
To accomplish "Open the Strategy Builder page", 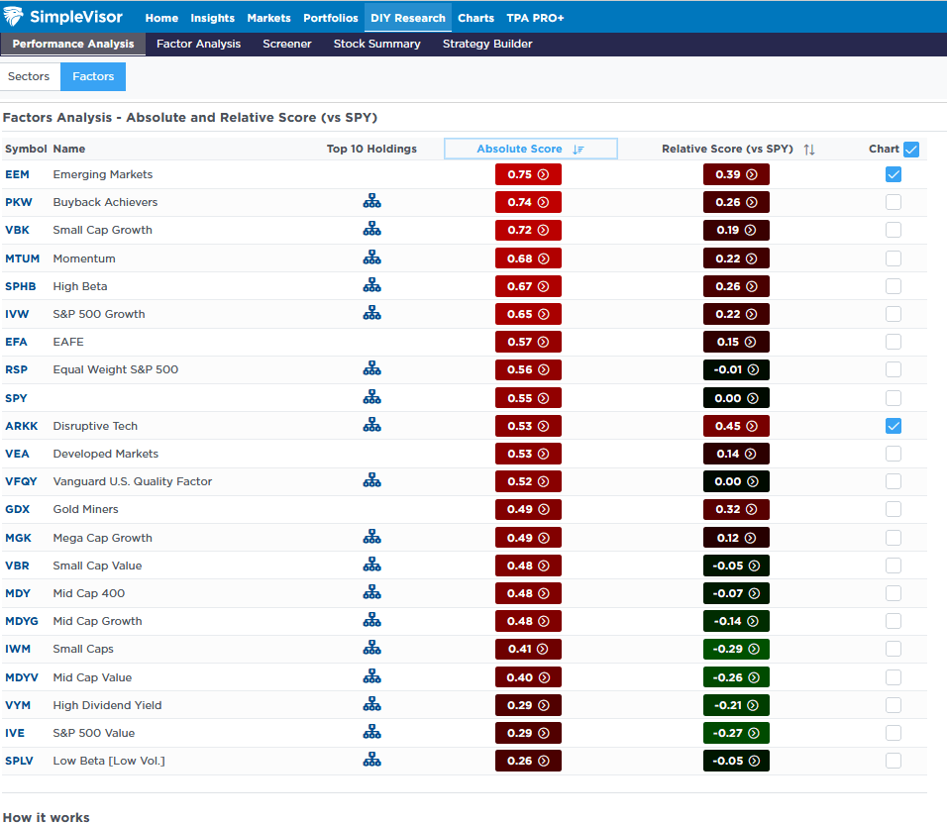I will click(486, 44).
